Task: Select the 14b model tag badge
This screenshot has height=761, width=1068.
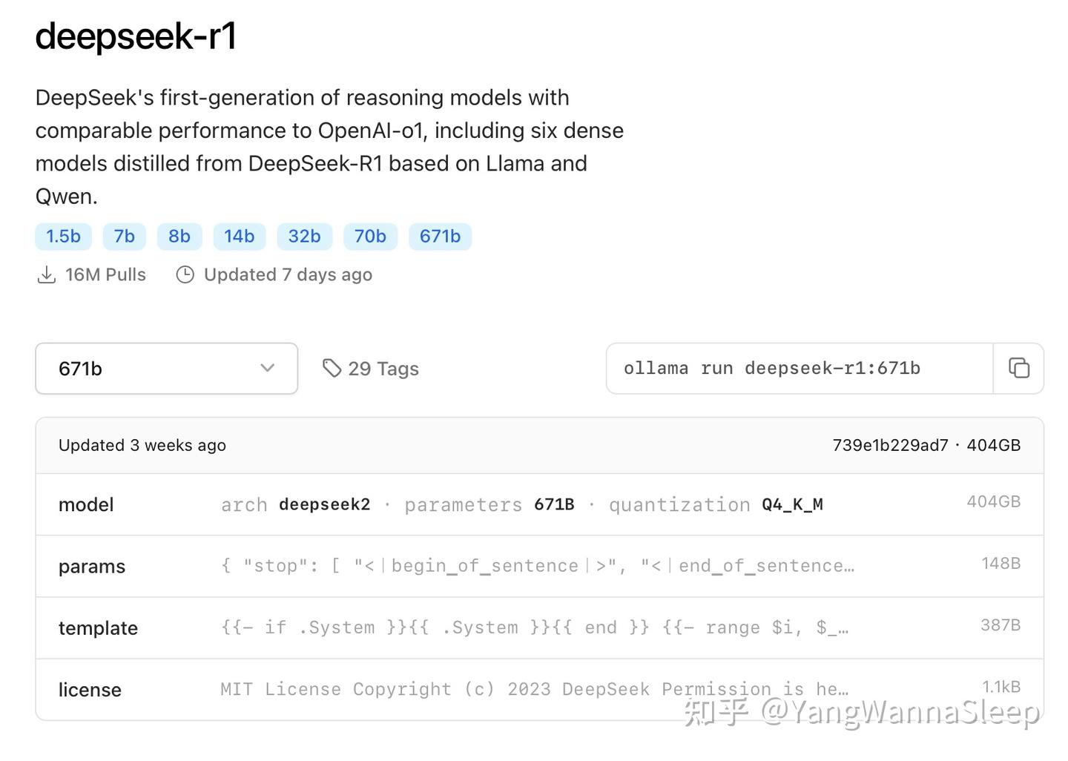Action: [x=239, y=236]
